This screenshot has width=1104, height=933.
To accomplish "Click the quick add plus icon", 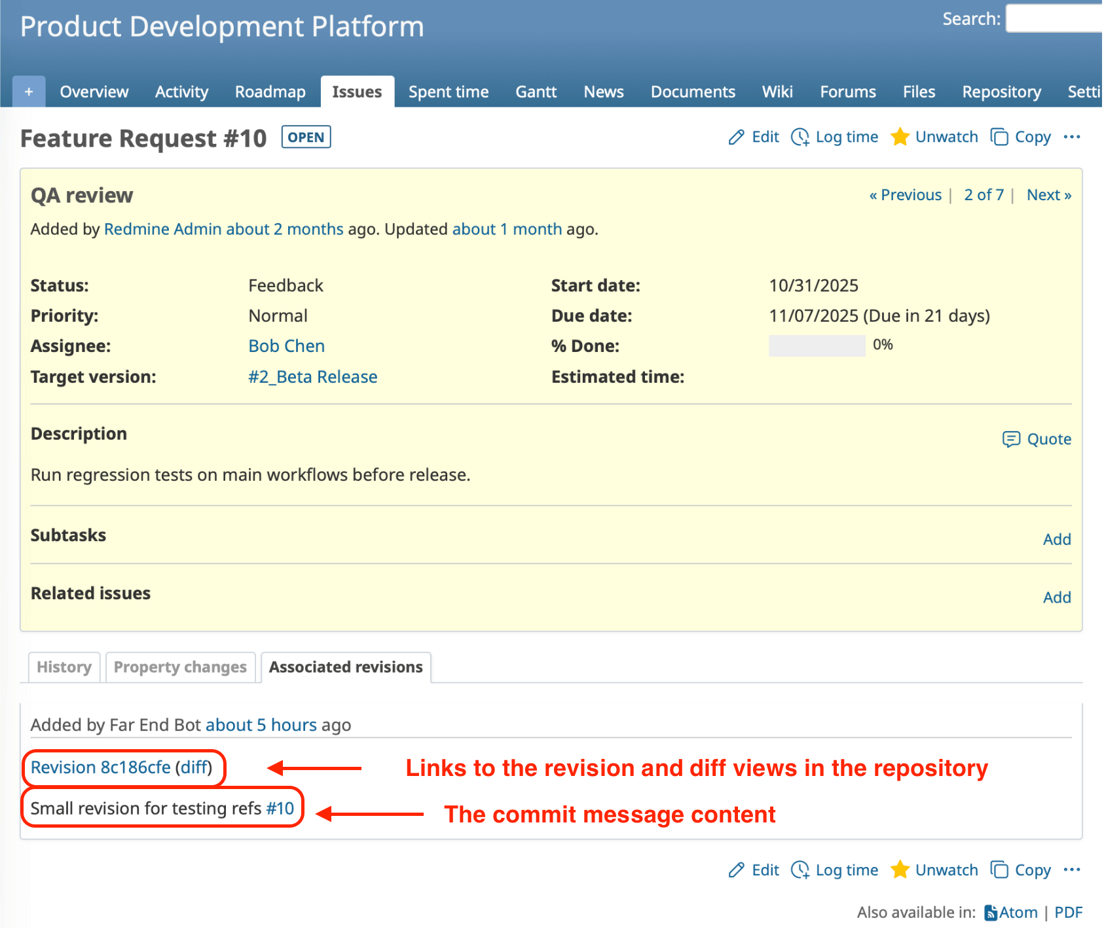I will tap(28, 91).
